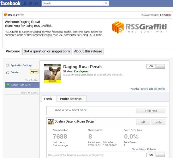The width and height of the screenshot is (173, 158).
Task: Click the Times checked value 7688
Action: tap(60, 137)
